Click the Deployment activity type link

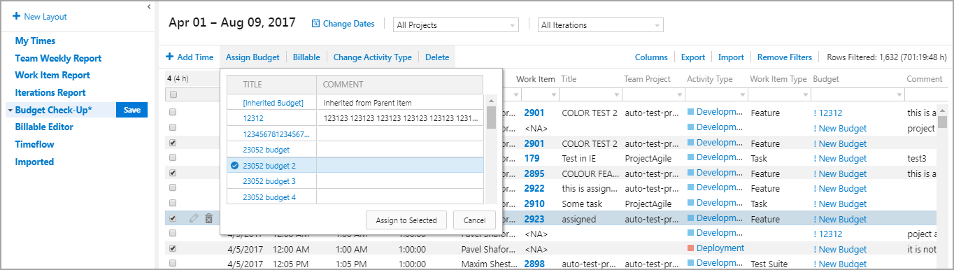[720, 248]
